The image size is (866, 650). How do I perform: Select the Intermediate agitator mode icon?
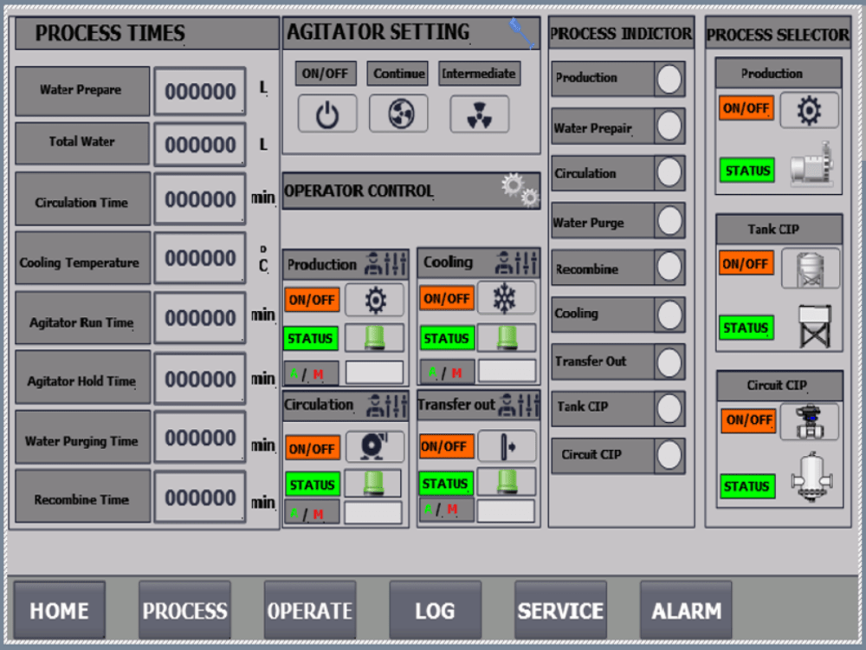[479, 114]
